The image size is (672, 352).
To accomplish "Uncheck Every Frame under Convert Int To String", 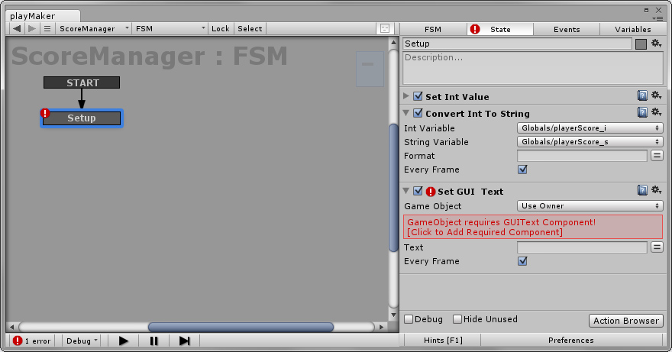I will 522,170.
